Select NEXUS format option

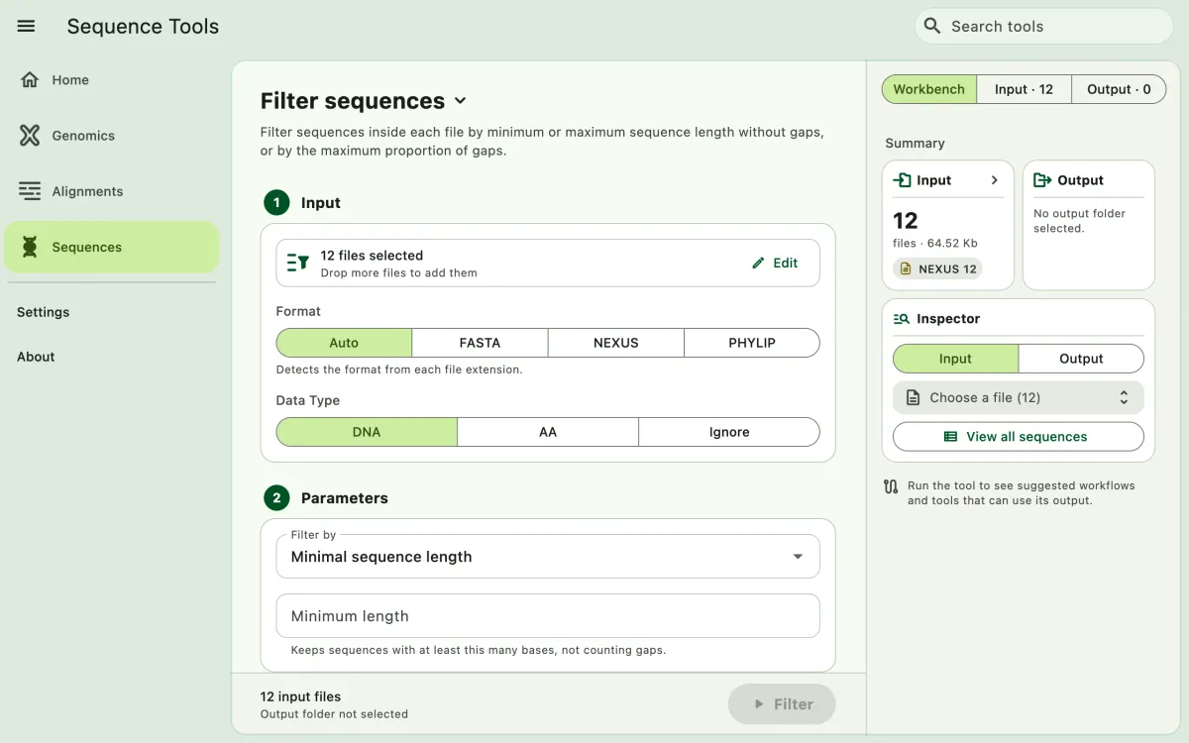click(x=616, y=343)
